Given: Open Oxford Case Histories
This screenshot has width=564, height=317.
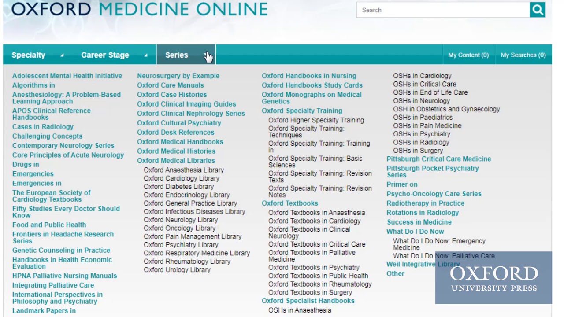Looking at the screenshot, I should click(171, 95).
